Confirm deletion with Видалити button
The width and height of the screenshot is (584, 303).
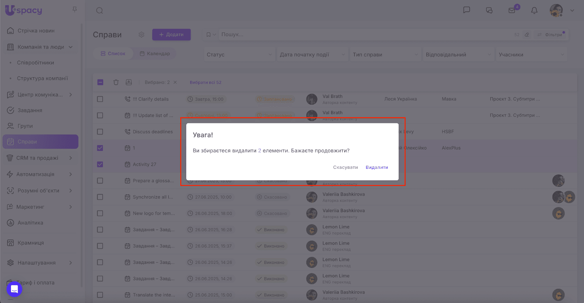pos(377,167)
